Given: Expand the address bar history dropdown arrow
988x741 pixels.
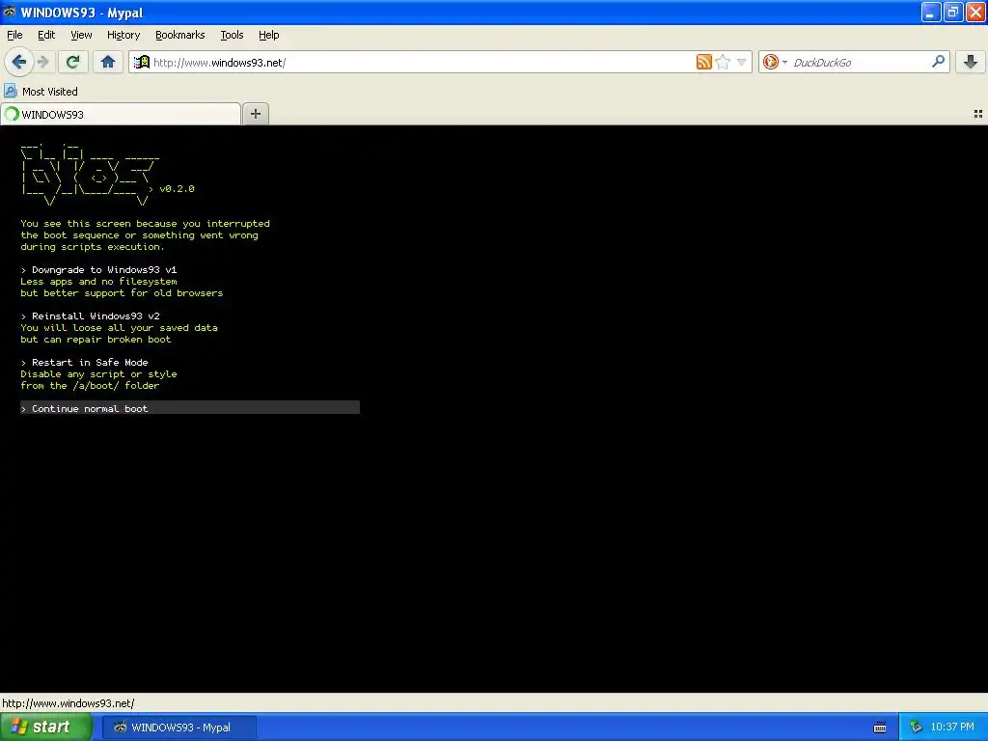Looking at the screenshot, I should tap(742, 62).
